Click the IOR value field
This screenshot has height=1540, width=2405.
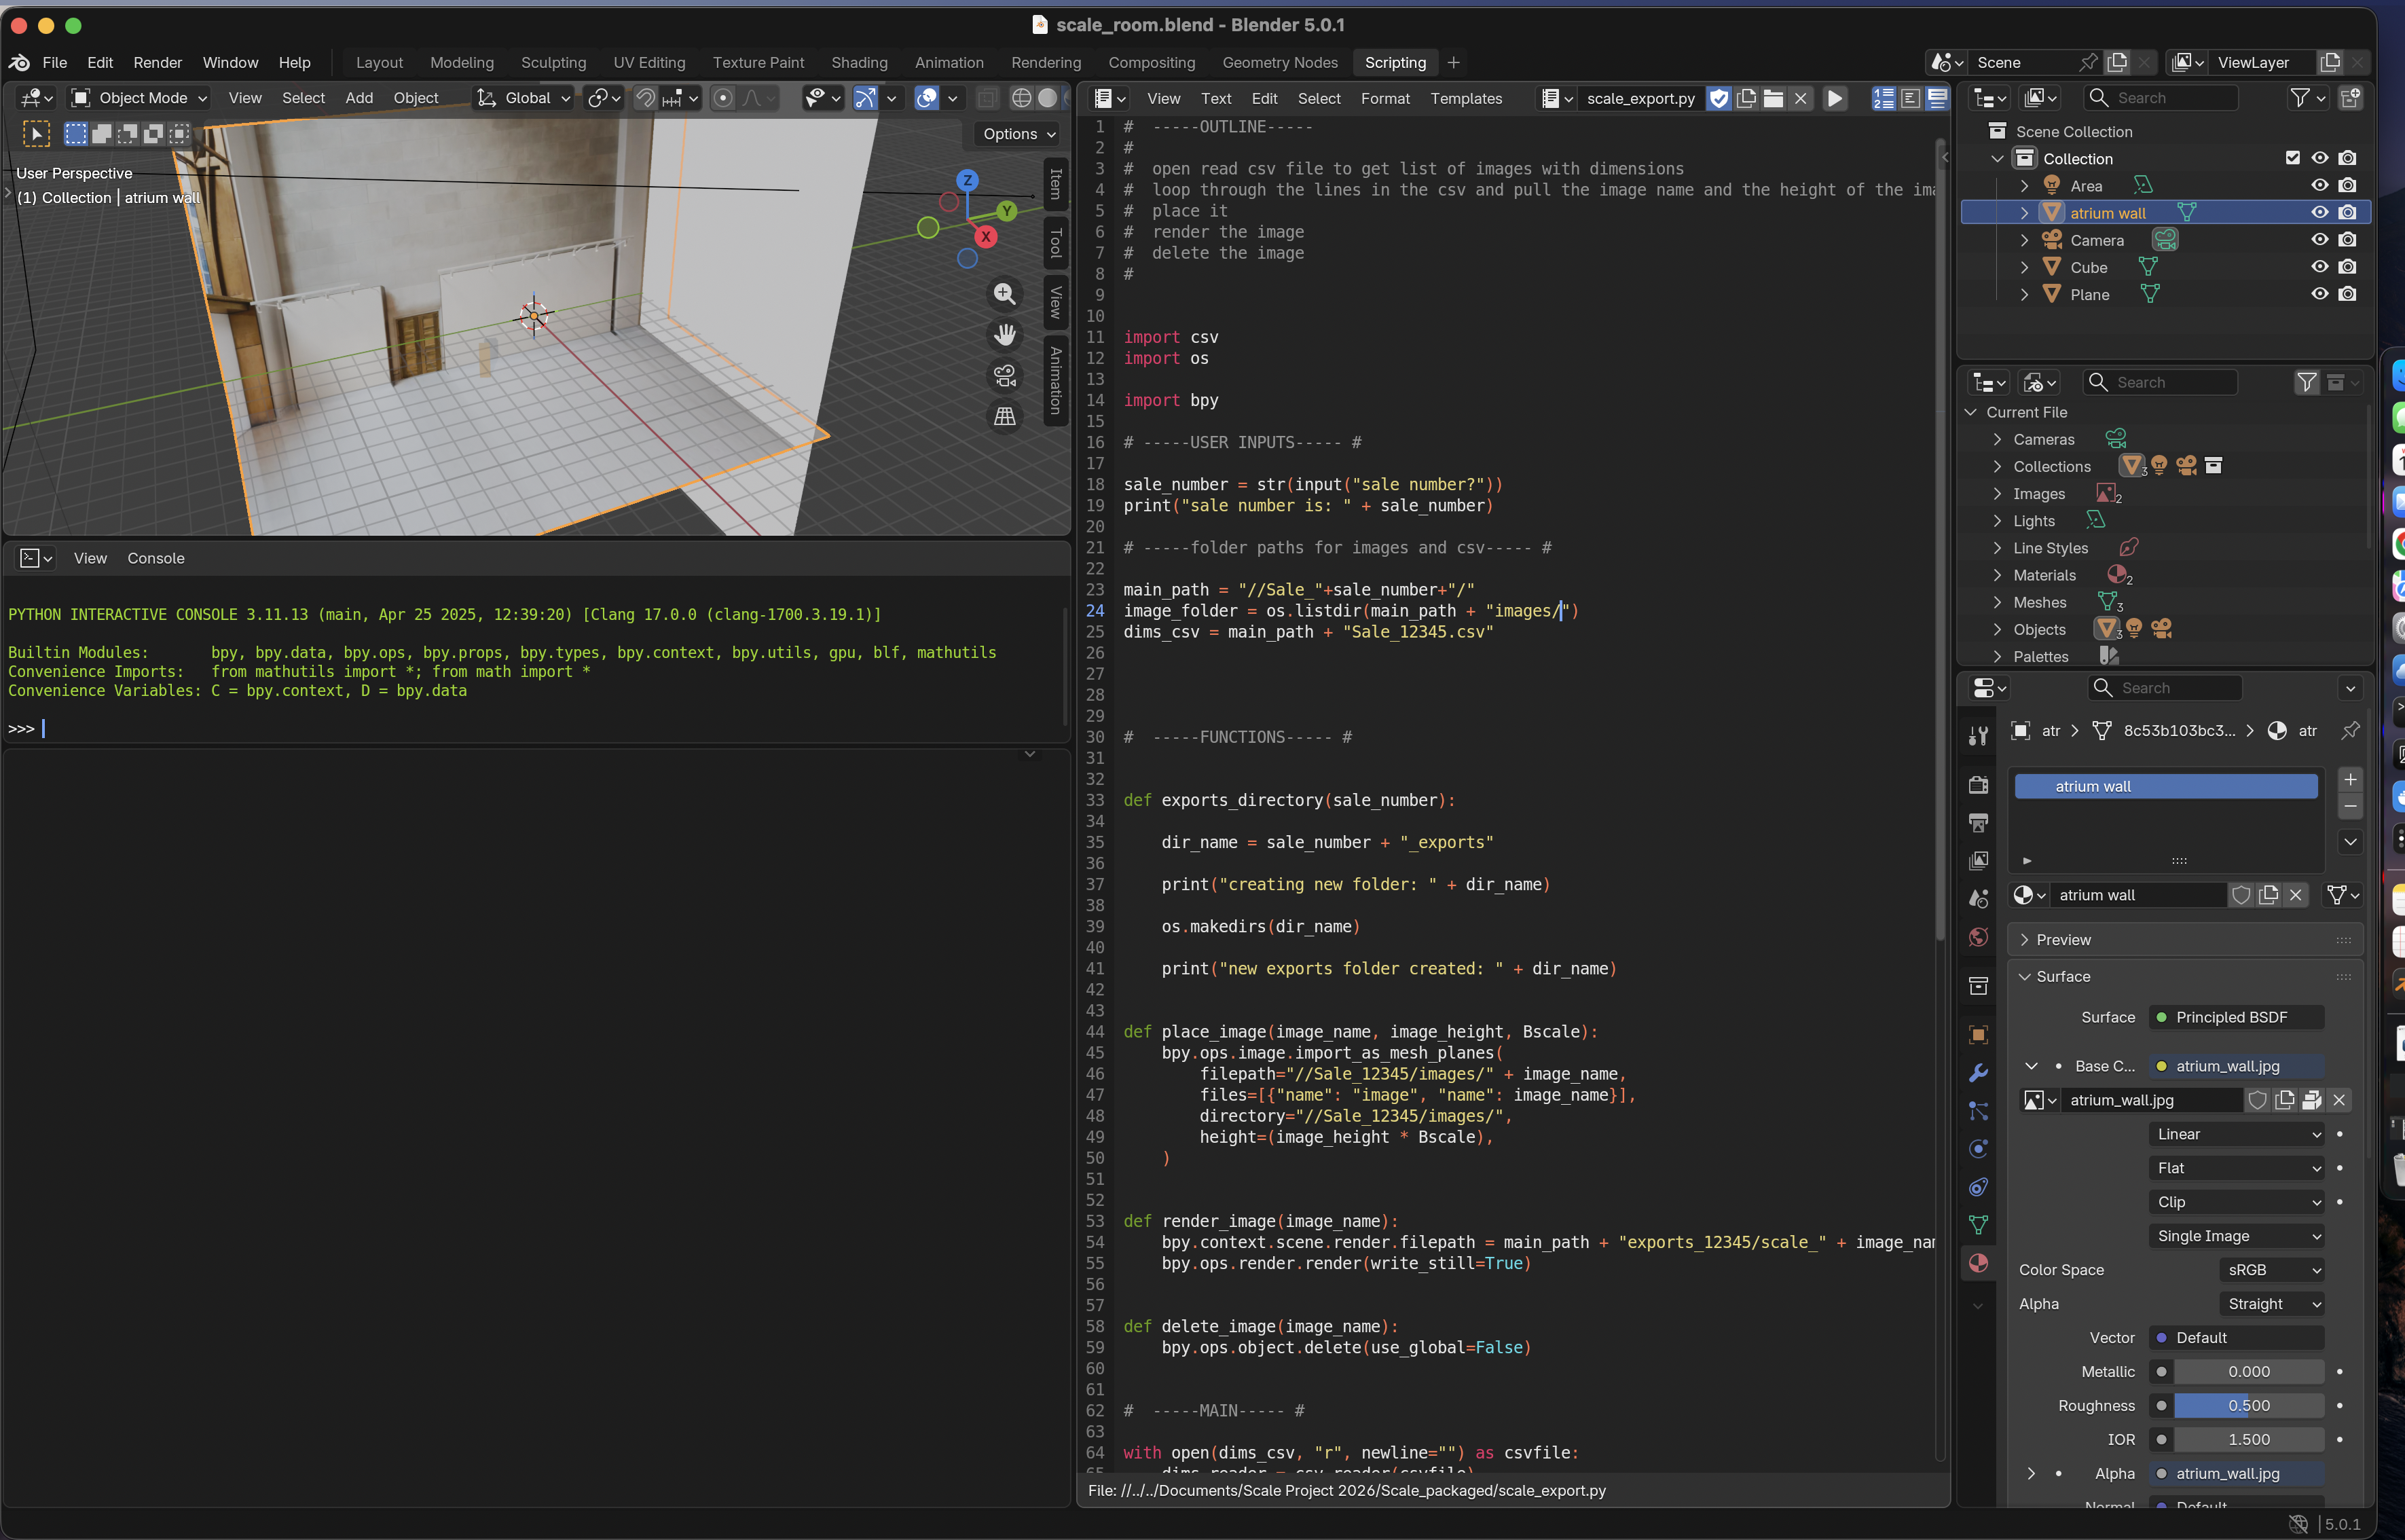tap(2248, 1440)
